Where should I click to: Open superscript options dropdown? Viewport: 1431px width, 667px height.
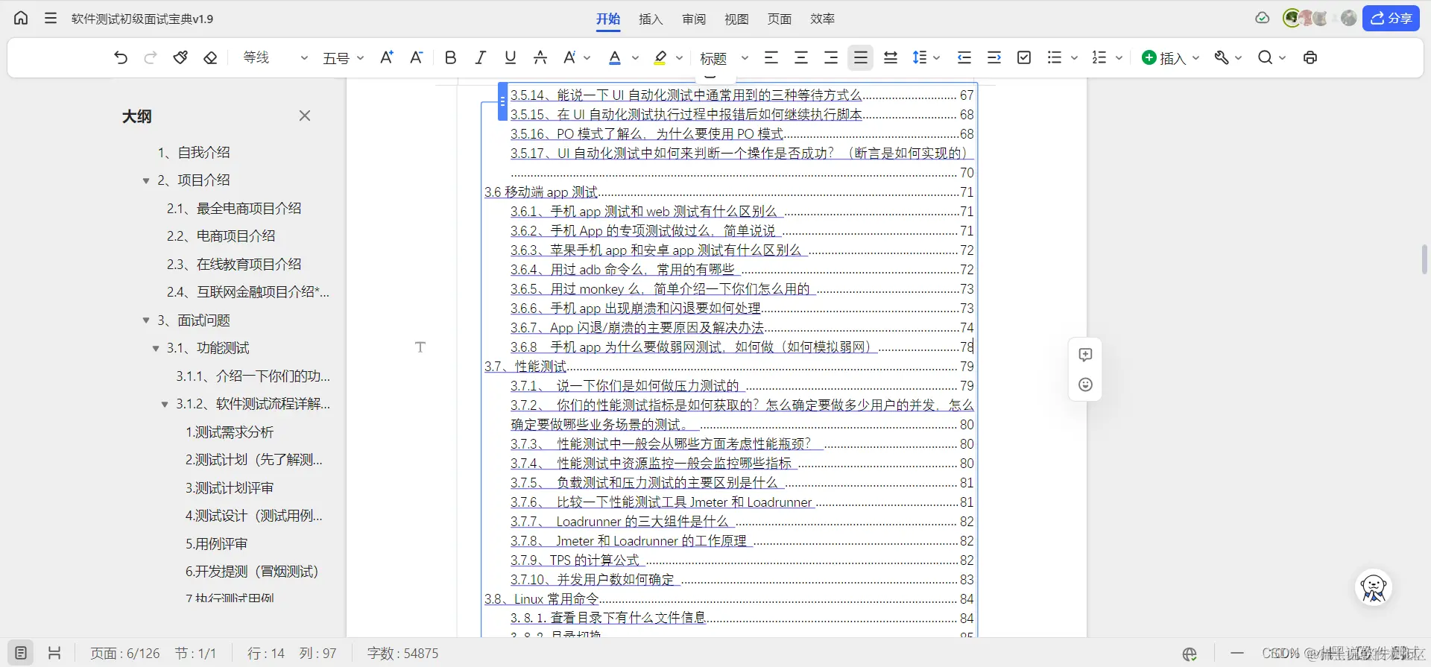(x=587, y=57)
